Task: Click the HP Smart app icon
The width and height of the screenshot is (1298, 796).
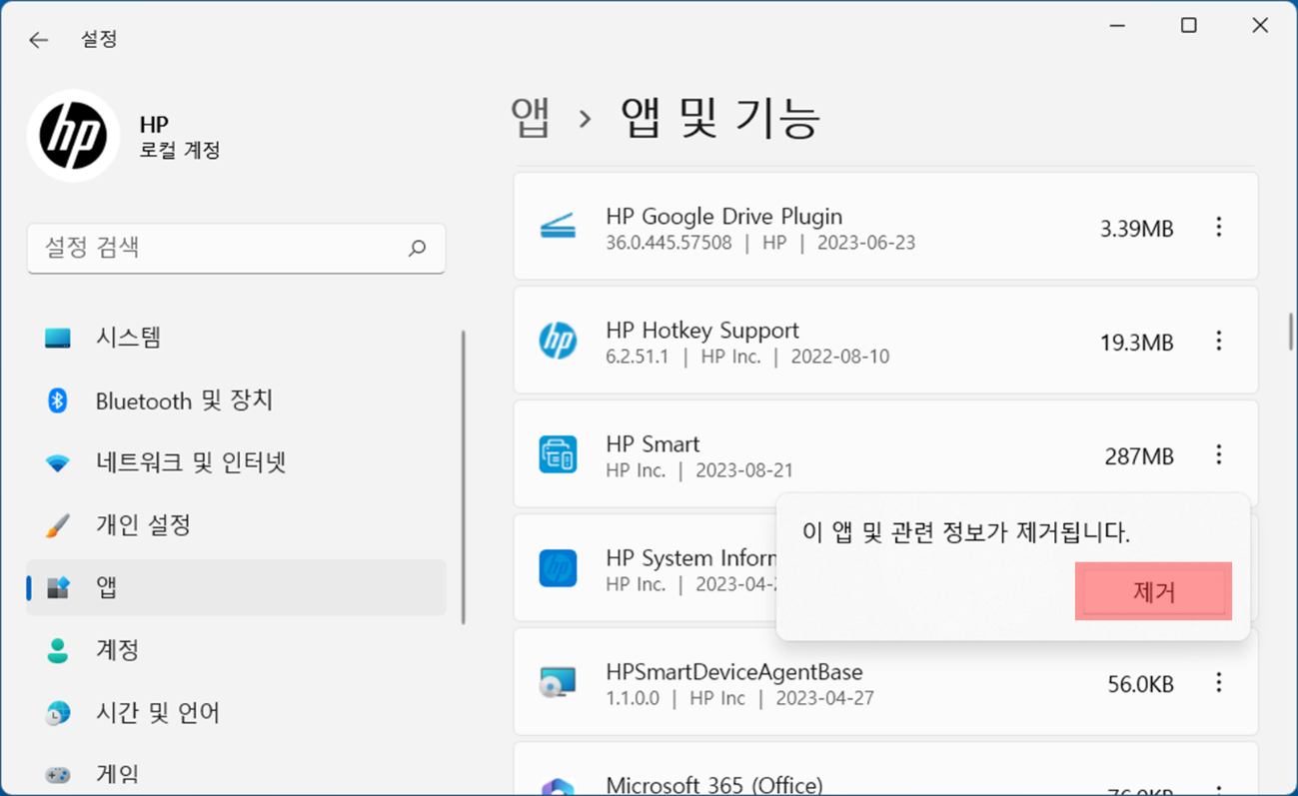Action: click(x=558, y=454)
